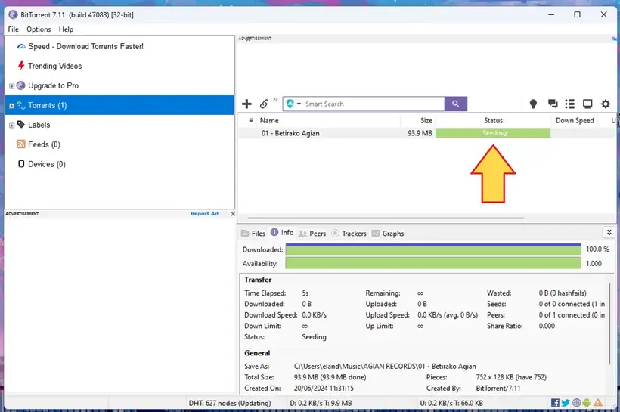620x412 pixels.
Task: Sort by Down Speed column
Action: click(575, 120)
